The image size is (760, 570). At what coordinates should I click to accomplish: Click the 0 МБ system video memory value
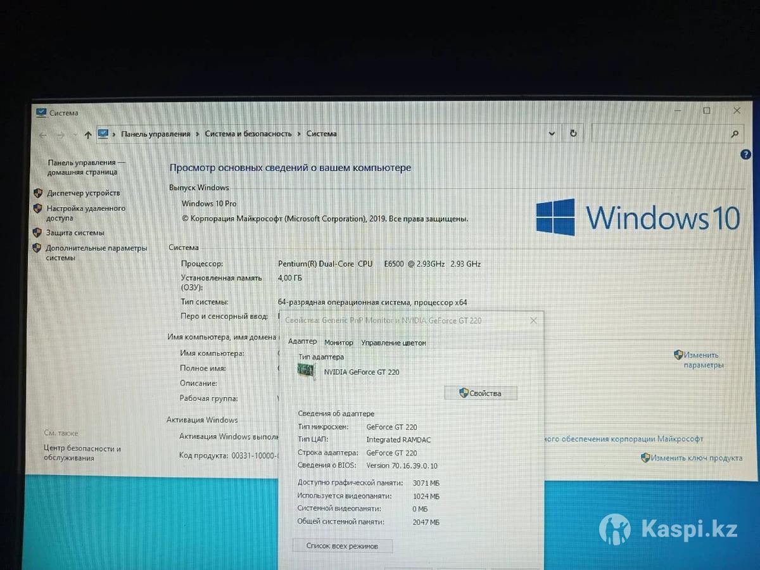[420, 509]
